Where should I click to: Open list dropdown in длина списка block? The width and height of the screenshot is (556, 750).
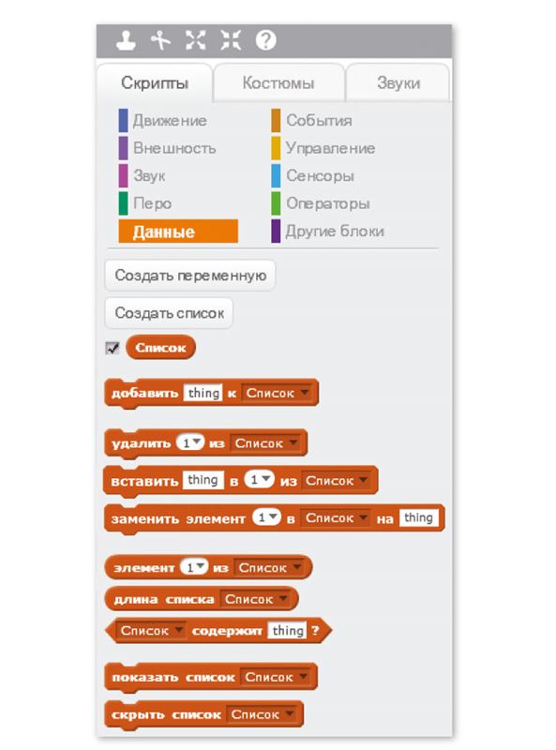coord(255,599)
